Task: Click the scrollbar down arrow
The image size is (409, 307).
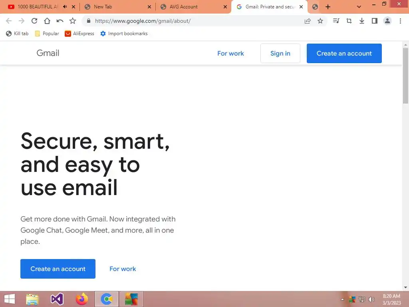Action: [x=405, y=287]
